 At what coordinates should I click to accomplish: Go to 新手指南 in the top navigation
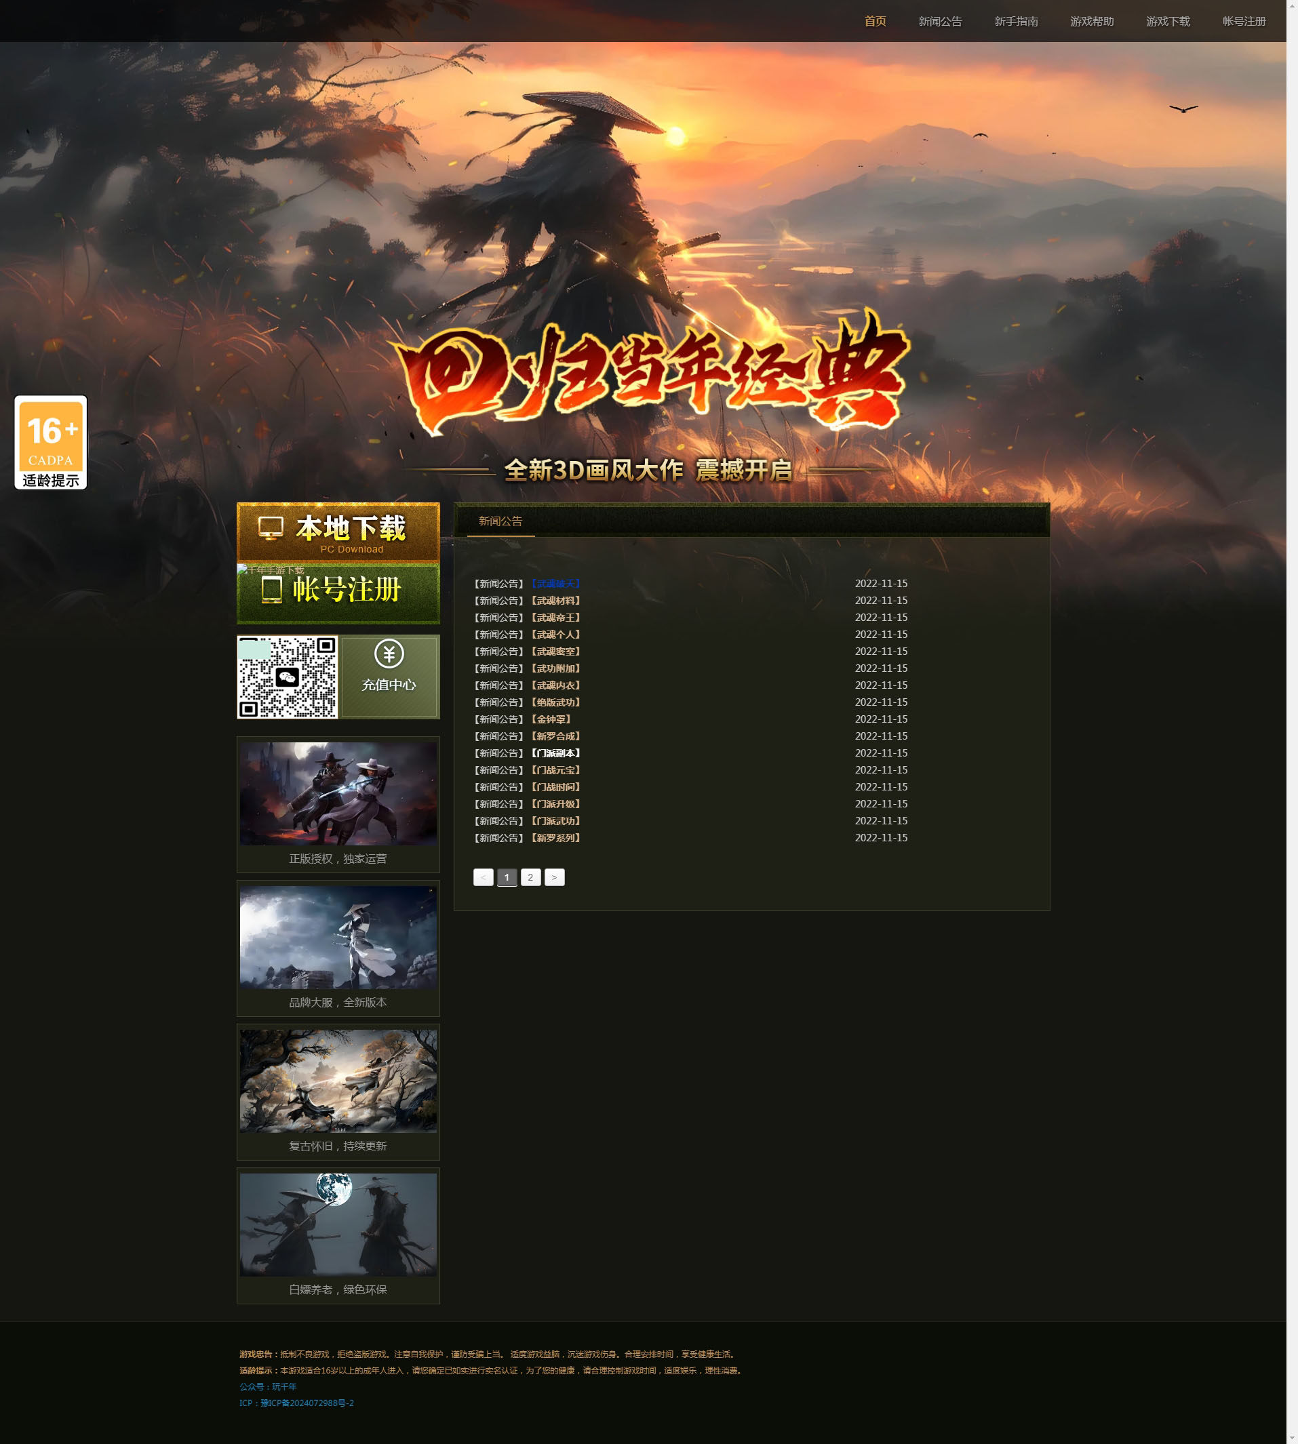tap(1017, 22)
